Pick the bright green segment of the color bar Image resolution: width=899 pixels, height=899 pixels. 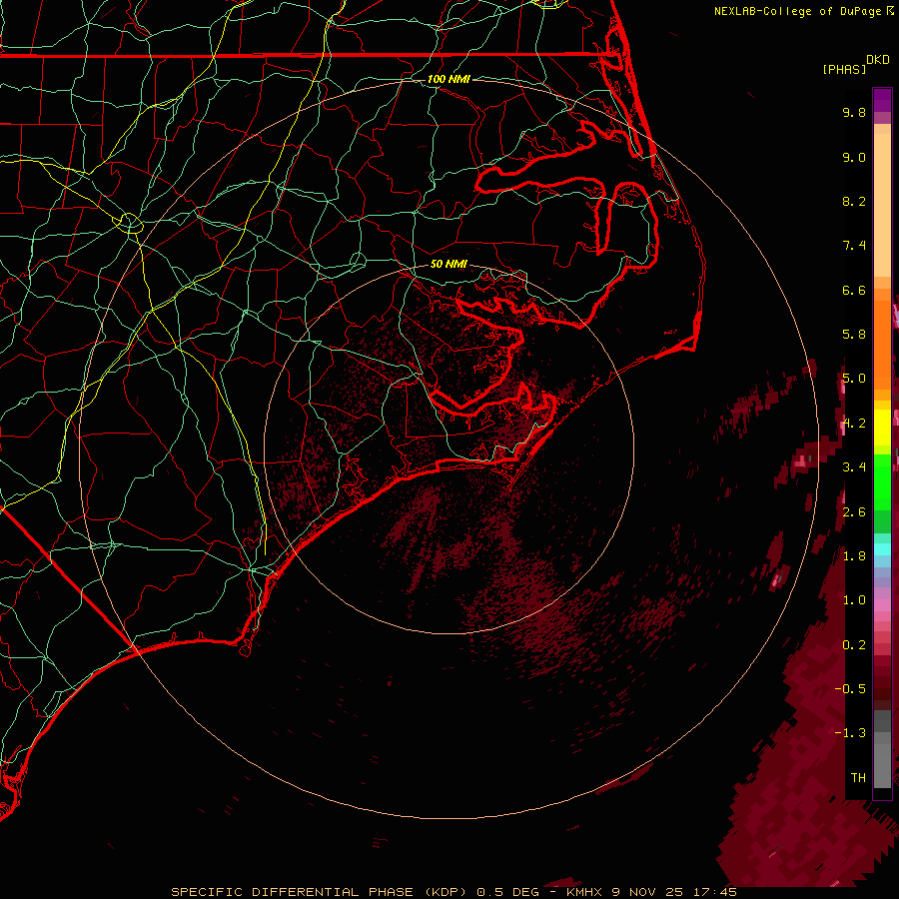pos(882,481)
